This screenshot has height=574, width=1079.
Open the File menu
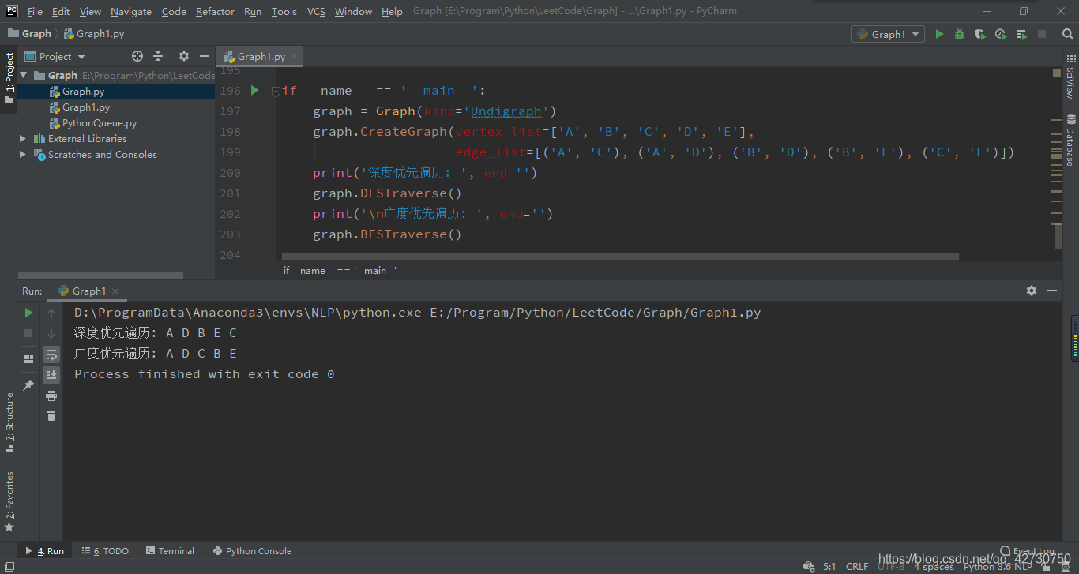(x=35, y=11)
